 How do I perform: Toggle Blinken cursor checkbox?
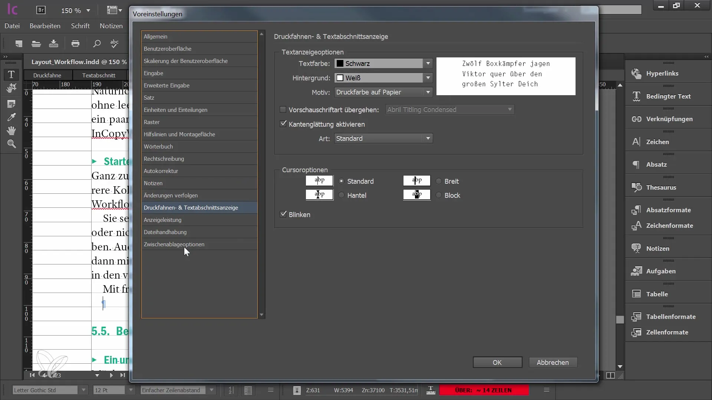tap(283, 214)
